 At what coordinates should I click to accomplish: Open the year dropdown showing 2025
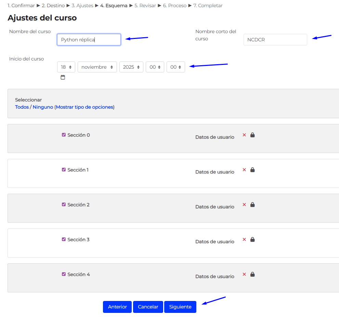click(131, 67)
